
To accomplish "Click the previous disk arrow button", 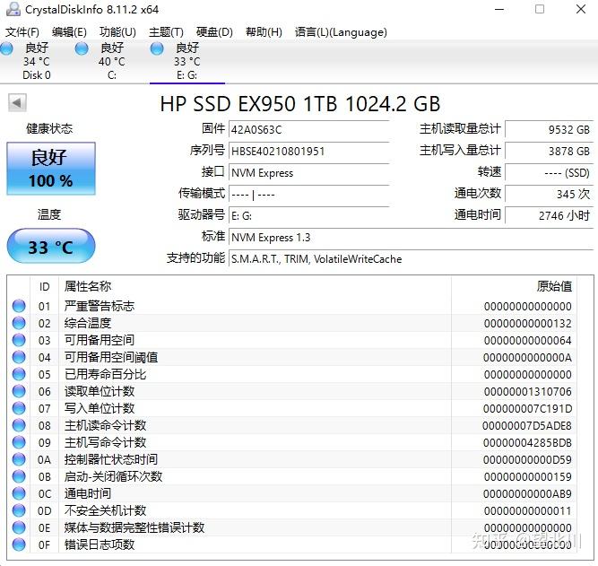I will (17, 102).
